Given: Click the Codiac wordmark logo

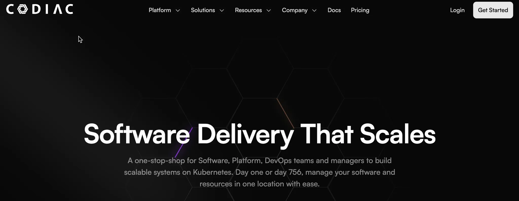Looking at the screenshot, I should (x=40, y=9).
